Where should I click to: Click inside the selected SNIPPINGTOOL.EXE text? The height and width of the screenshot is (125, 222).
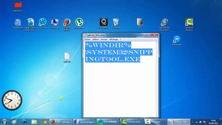(x=112, y=59)
